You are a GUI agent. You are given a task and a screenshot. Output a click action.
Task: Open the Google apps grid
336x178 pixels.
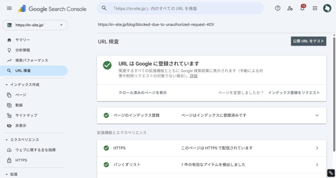pos(315,8)
